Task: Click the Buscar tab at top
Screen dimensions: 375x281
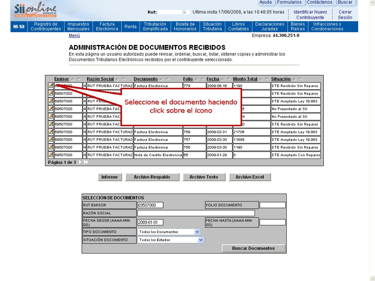Action: click(345, 2)
